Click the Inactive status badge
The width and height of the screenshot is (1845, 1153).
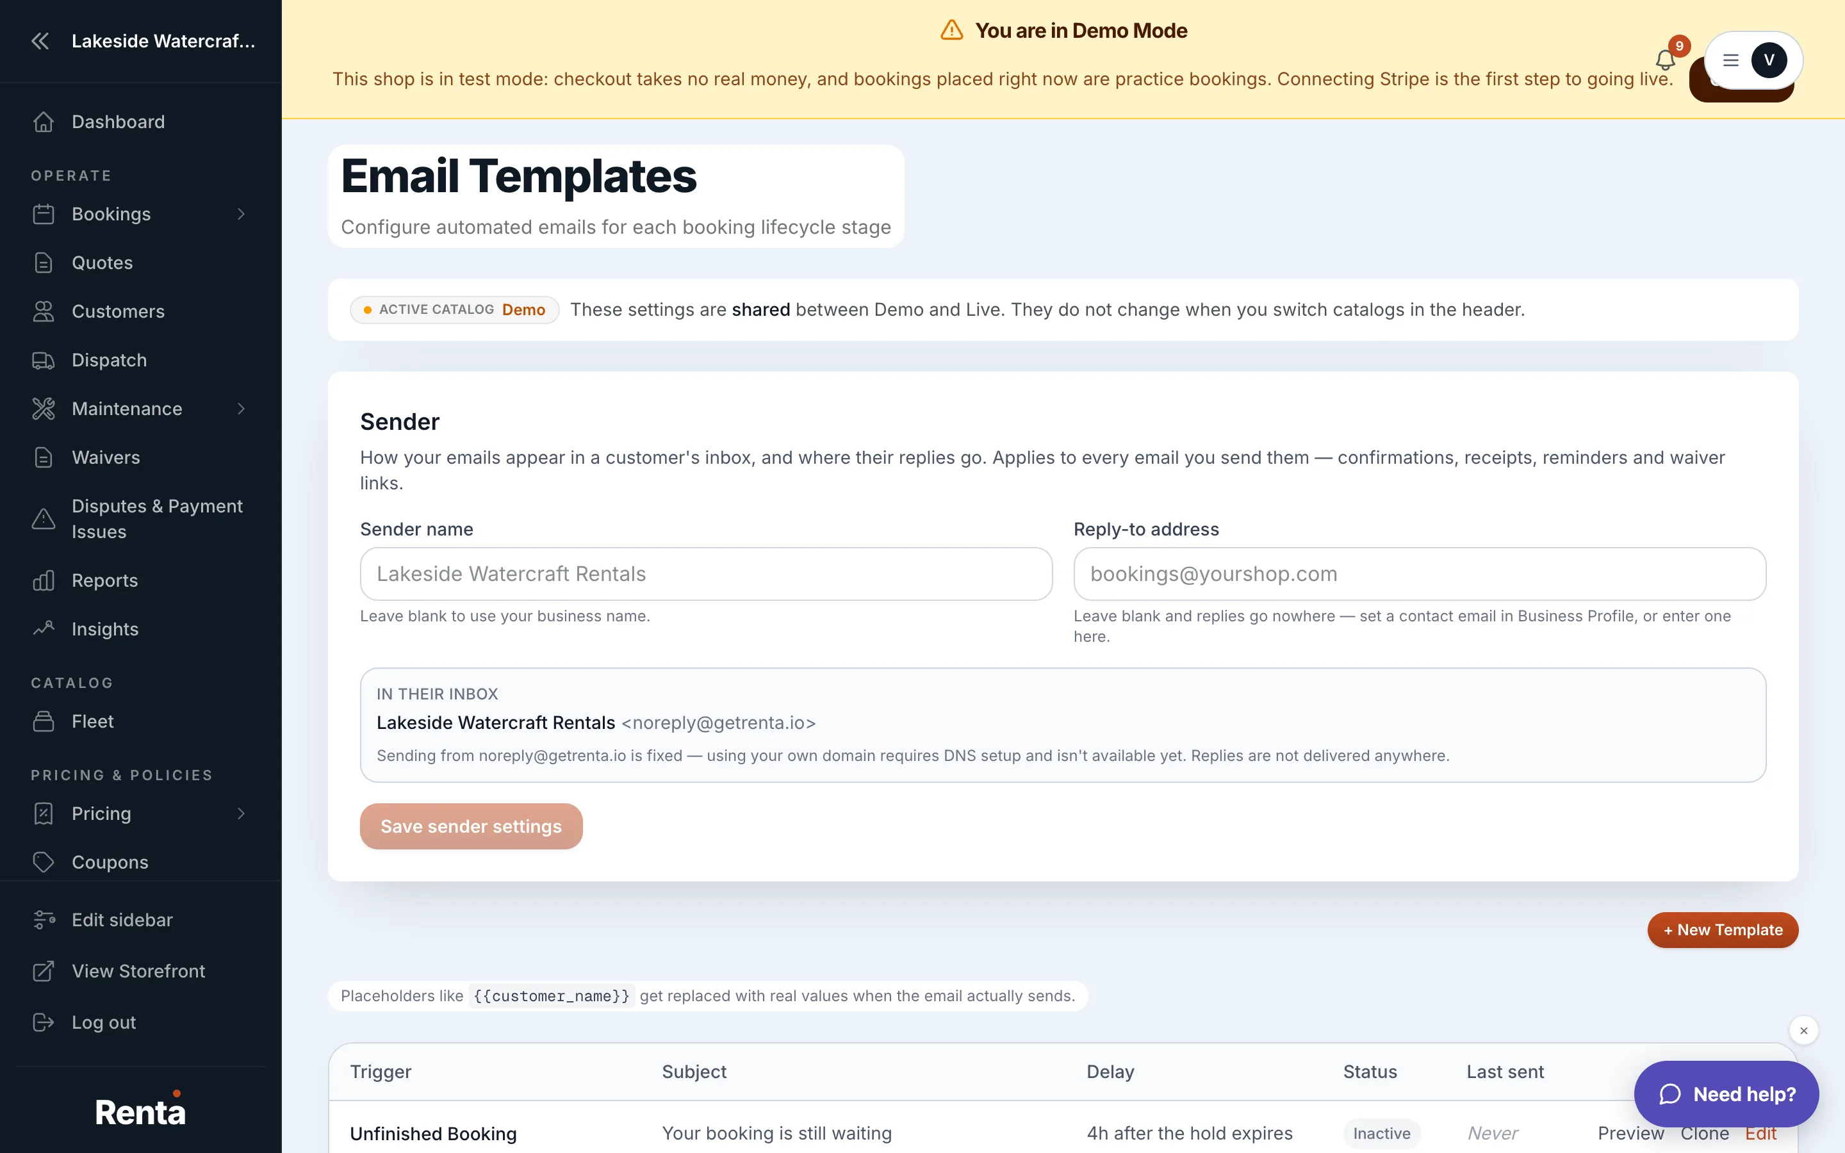pos(1381,1134)
